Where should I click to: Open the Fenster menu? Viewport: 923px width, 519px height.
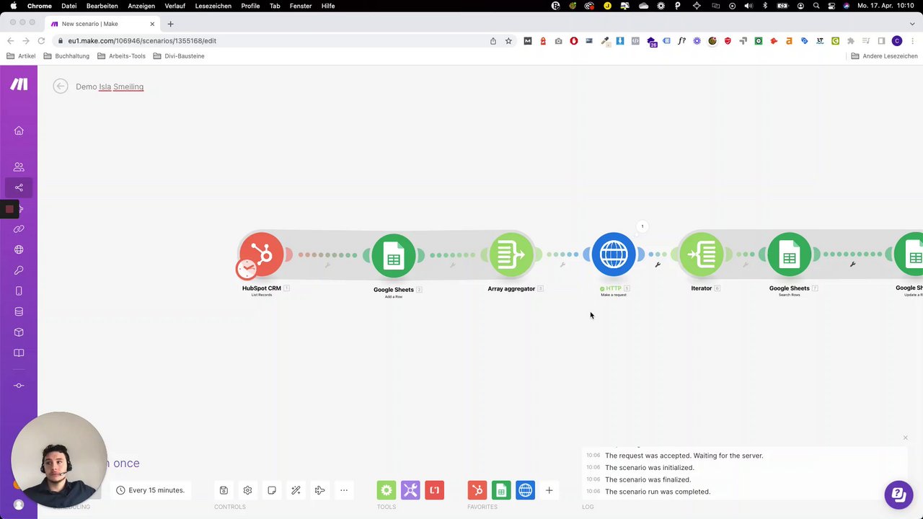(x=301, y=6)
